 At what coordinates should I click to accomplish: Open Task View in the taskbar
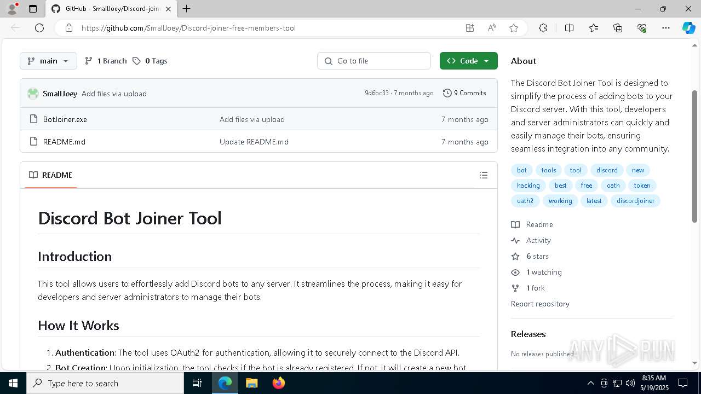pos(197,383)
